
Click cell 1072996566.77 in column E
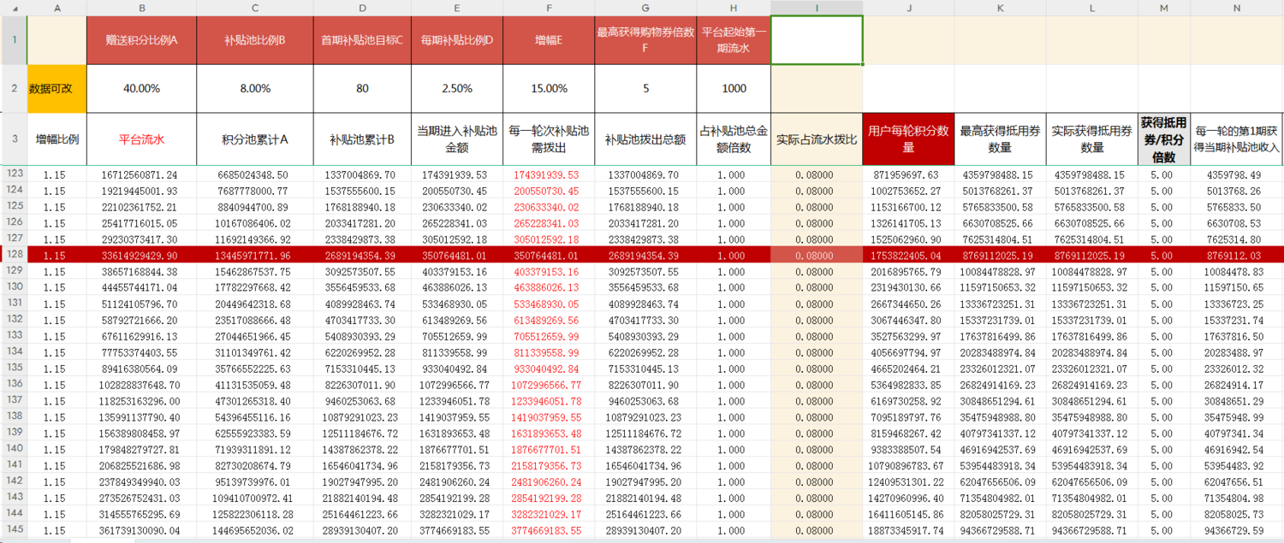pos(457,385)
